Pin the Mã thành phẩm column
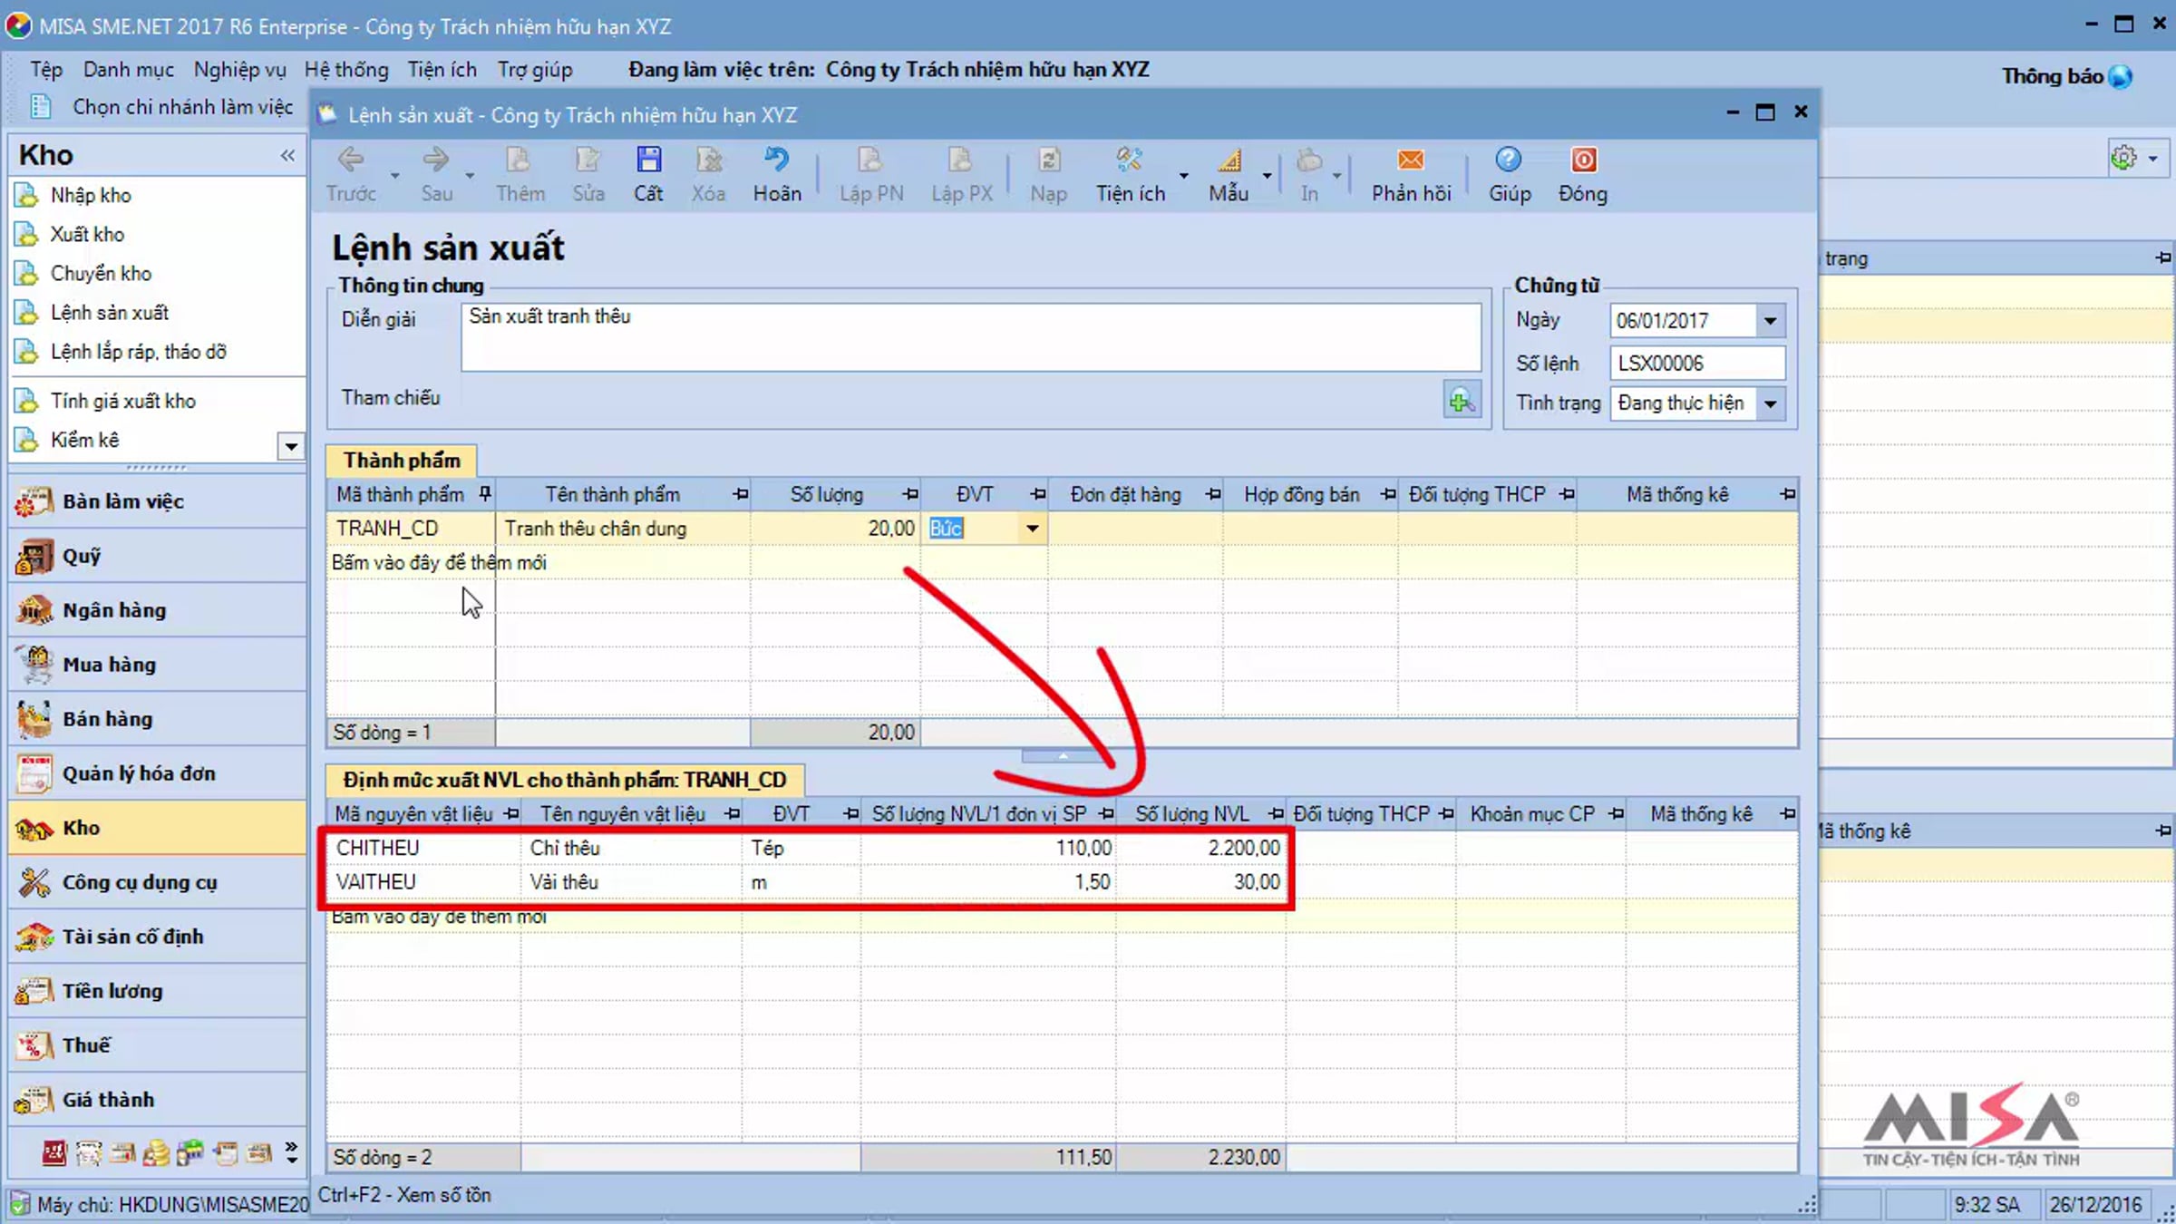The height and width of the screenshot is (1224, 2176). tap(485, 493)
